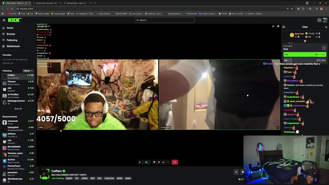Click the cuffem tag

(x=85, y=178)
